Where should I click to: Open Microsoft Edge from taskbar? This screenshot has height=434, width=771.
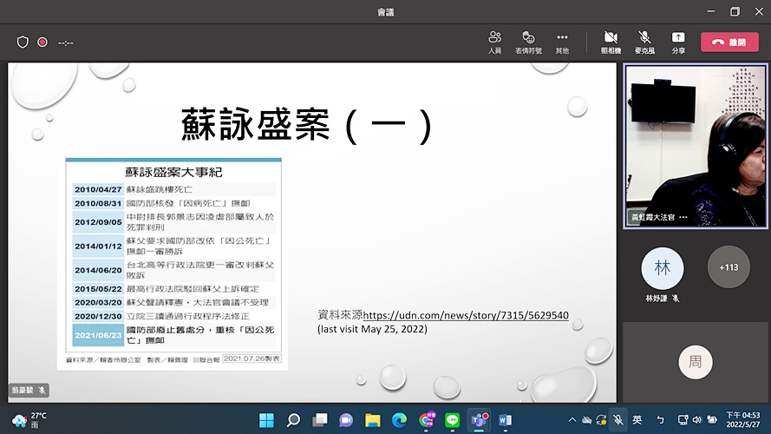399,420
